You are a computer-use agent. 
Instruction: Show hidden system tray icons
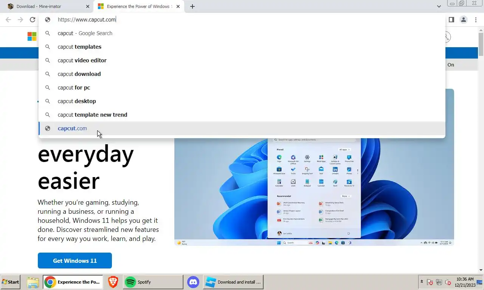click(x=422, y=282)
